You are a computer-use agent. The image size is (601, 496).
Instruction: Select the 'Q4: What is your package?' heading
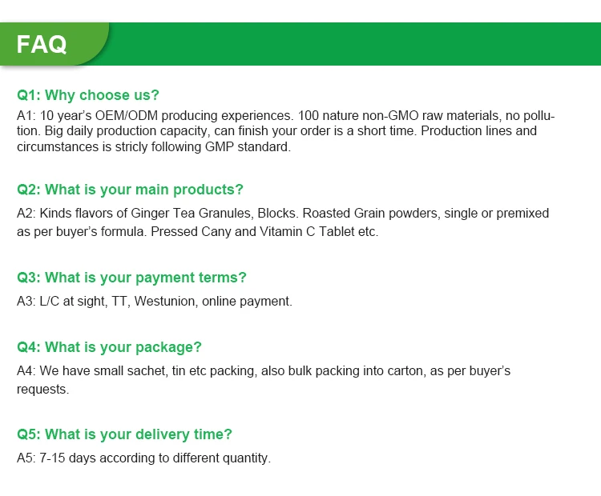(109, 347)
